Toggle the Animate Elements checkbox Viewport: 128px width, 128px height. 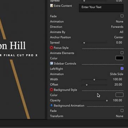pyautogui.click(x=122, y=53)
